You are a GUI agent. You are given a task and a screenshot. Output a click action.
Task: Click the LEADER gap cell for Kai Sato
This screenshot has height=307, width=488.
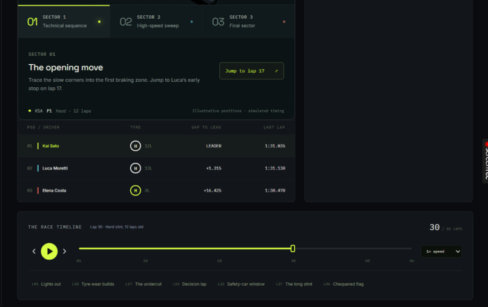tap(214, 146)
